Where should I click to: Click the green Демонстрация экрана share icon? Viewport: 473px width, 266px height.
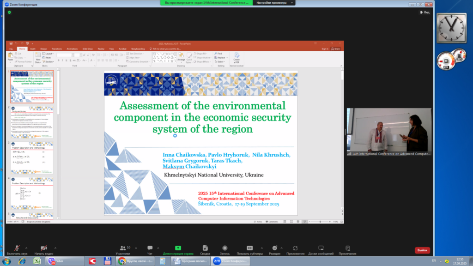point(178,248)
